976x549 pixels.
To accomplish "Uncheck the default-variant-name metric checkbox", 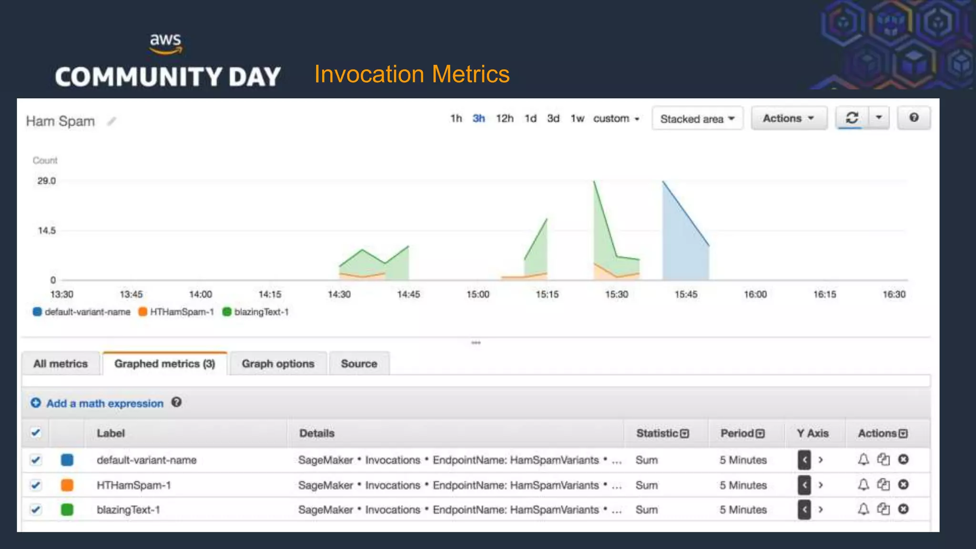I will [x=36, y=460].
